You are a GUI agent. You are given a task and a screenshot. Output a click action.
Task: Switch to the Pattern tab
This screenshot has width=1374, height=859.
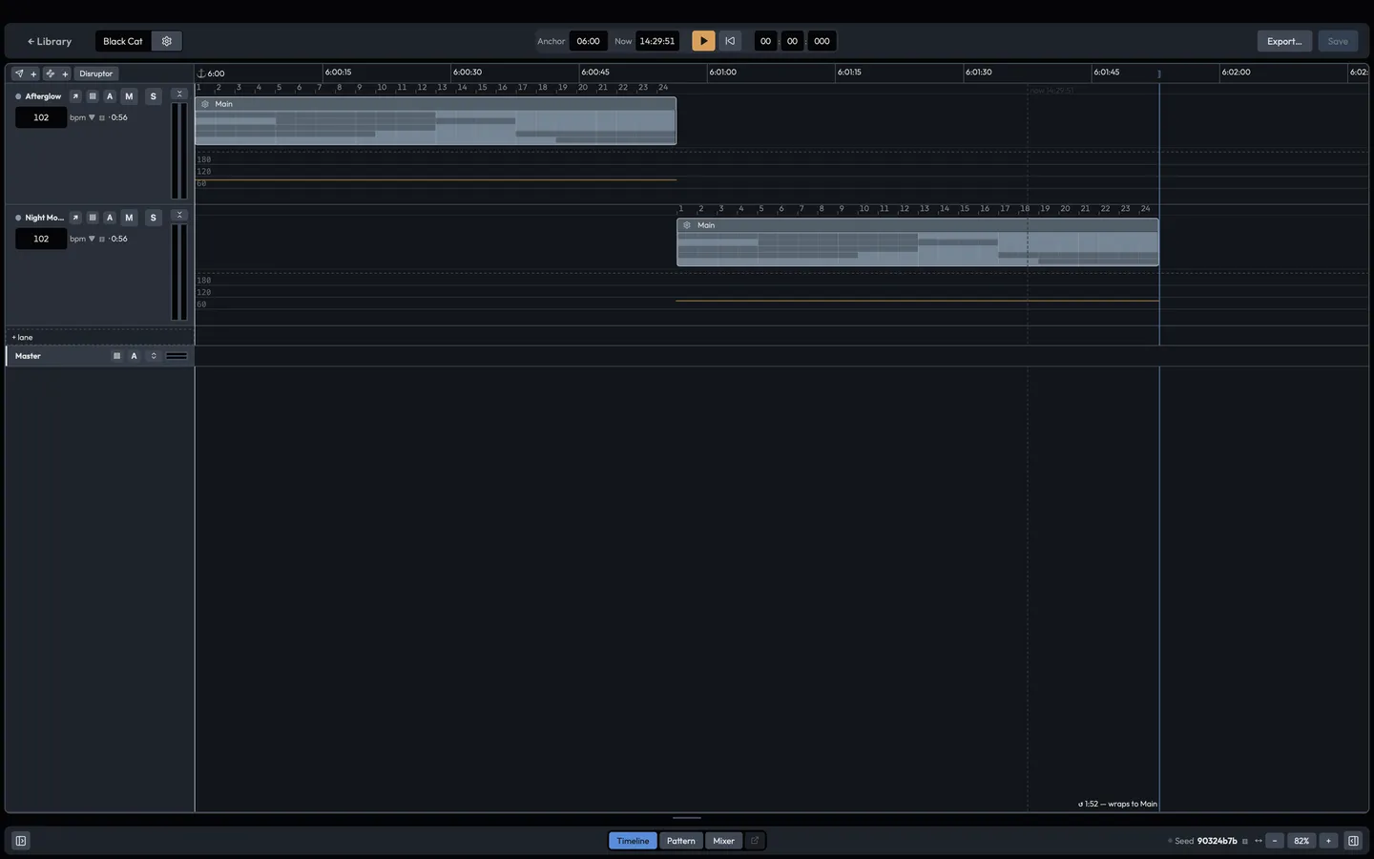[x=681, y=841]
